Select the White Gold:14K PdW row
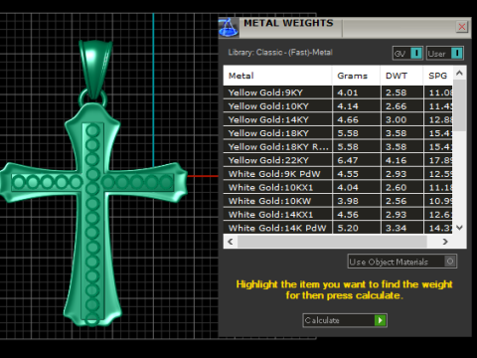The image size is (477, 358). (x=338, y=228)
